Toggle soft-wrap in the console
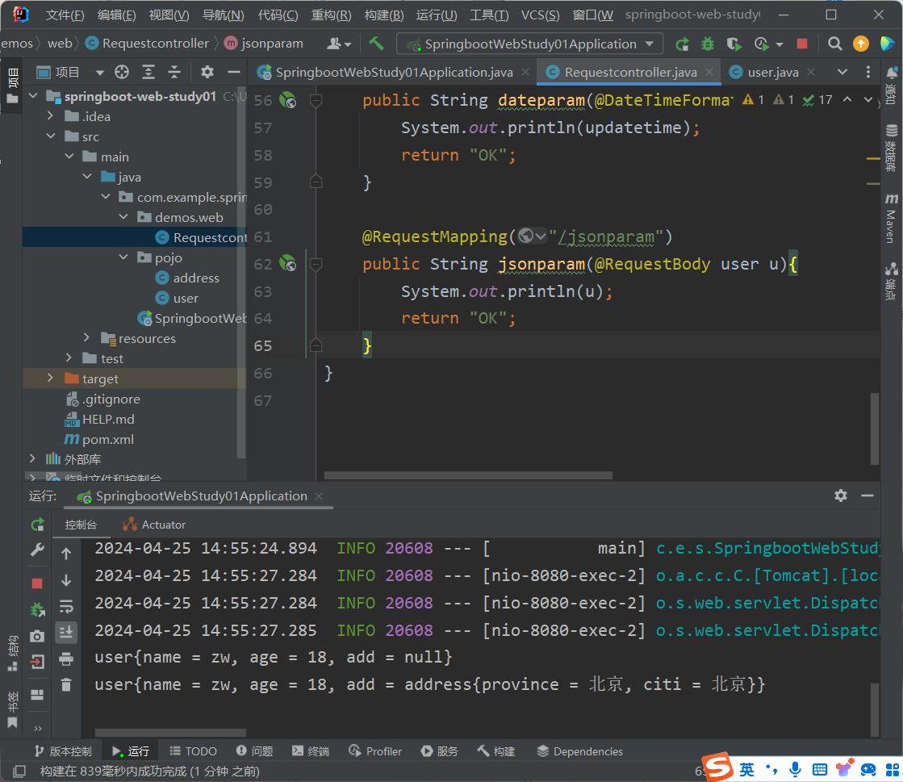This screenshot has width=903, height=782. point(66,606)
